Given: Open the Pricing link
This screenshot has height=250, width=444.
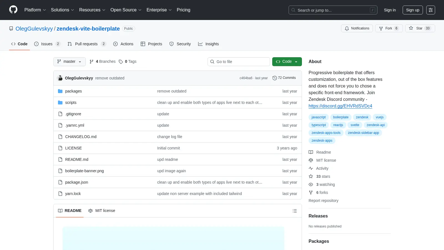Looking at the screenshot, I should pos(183,10).
